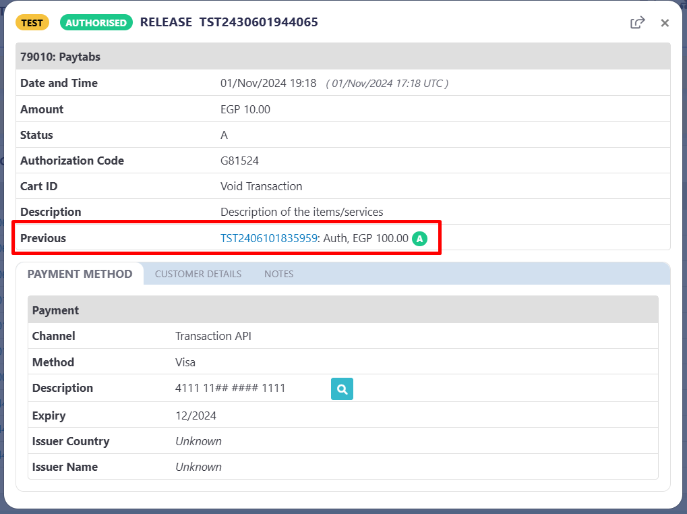Select the amount EGP 10.00

tap(245, 109)
